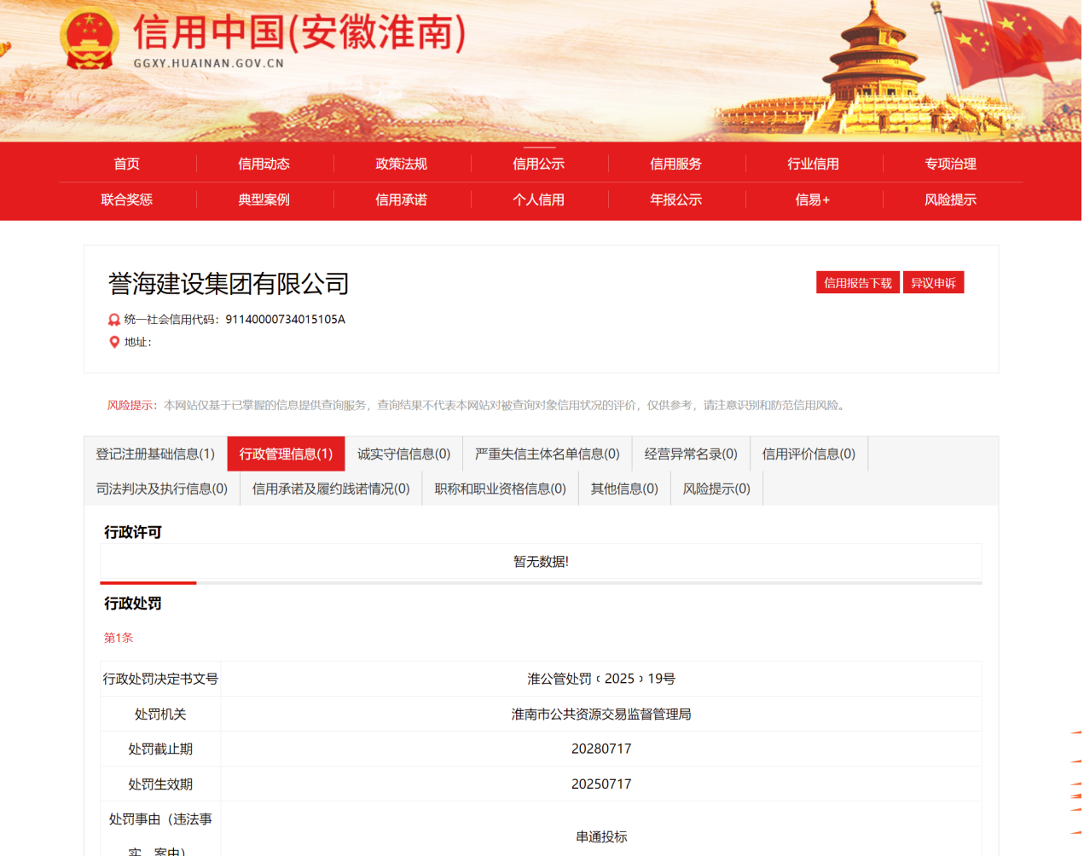Open the 首页 navigation menu item
Viewport: 1084px width, 856px height.
click(x=127, y=164)
